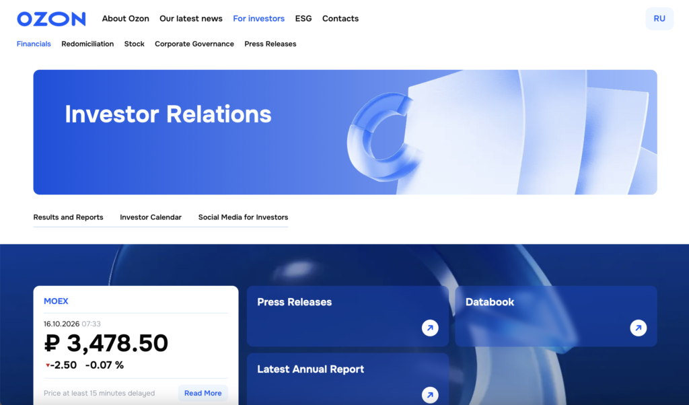Navigate to Contacts
This screenshot has width=689, height=405.
340,18
